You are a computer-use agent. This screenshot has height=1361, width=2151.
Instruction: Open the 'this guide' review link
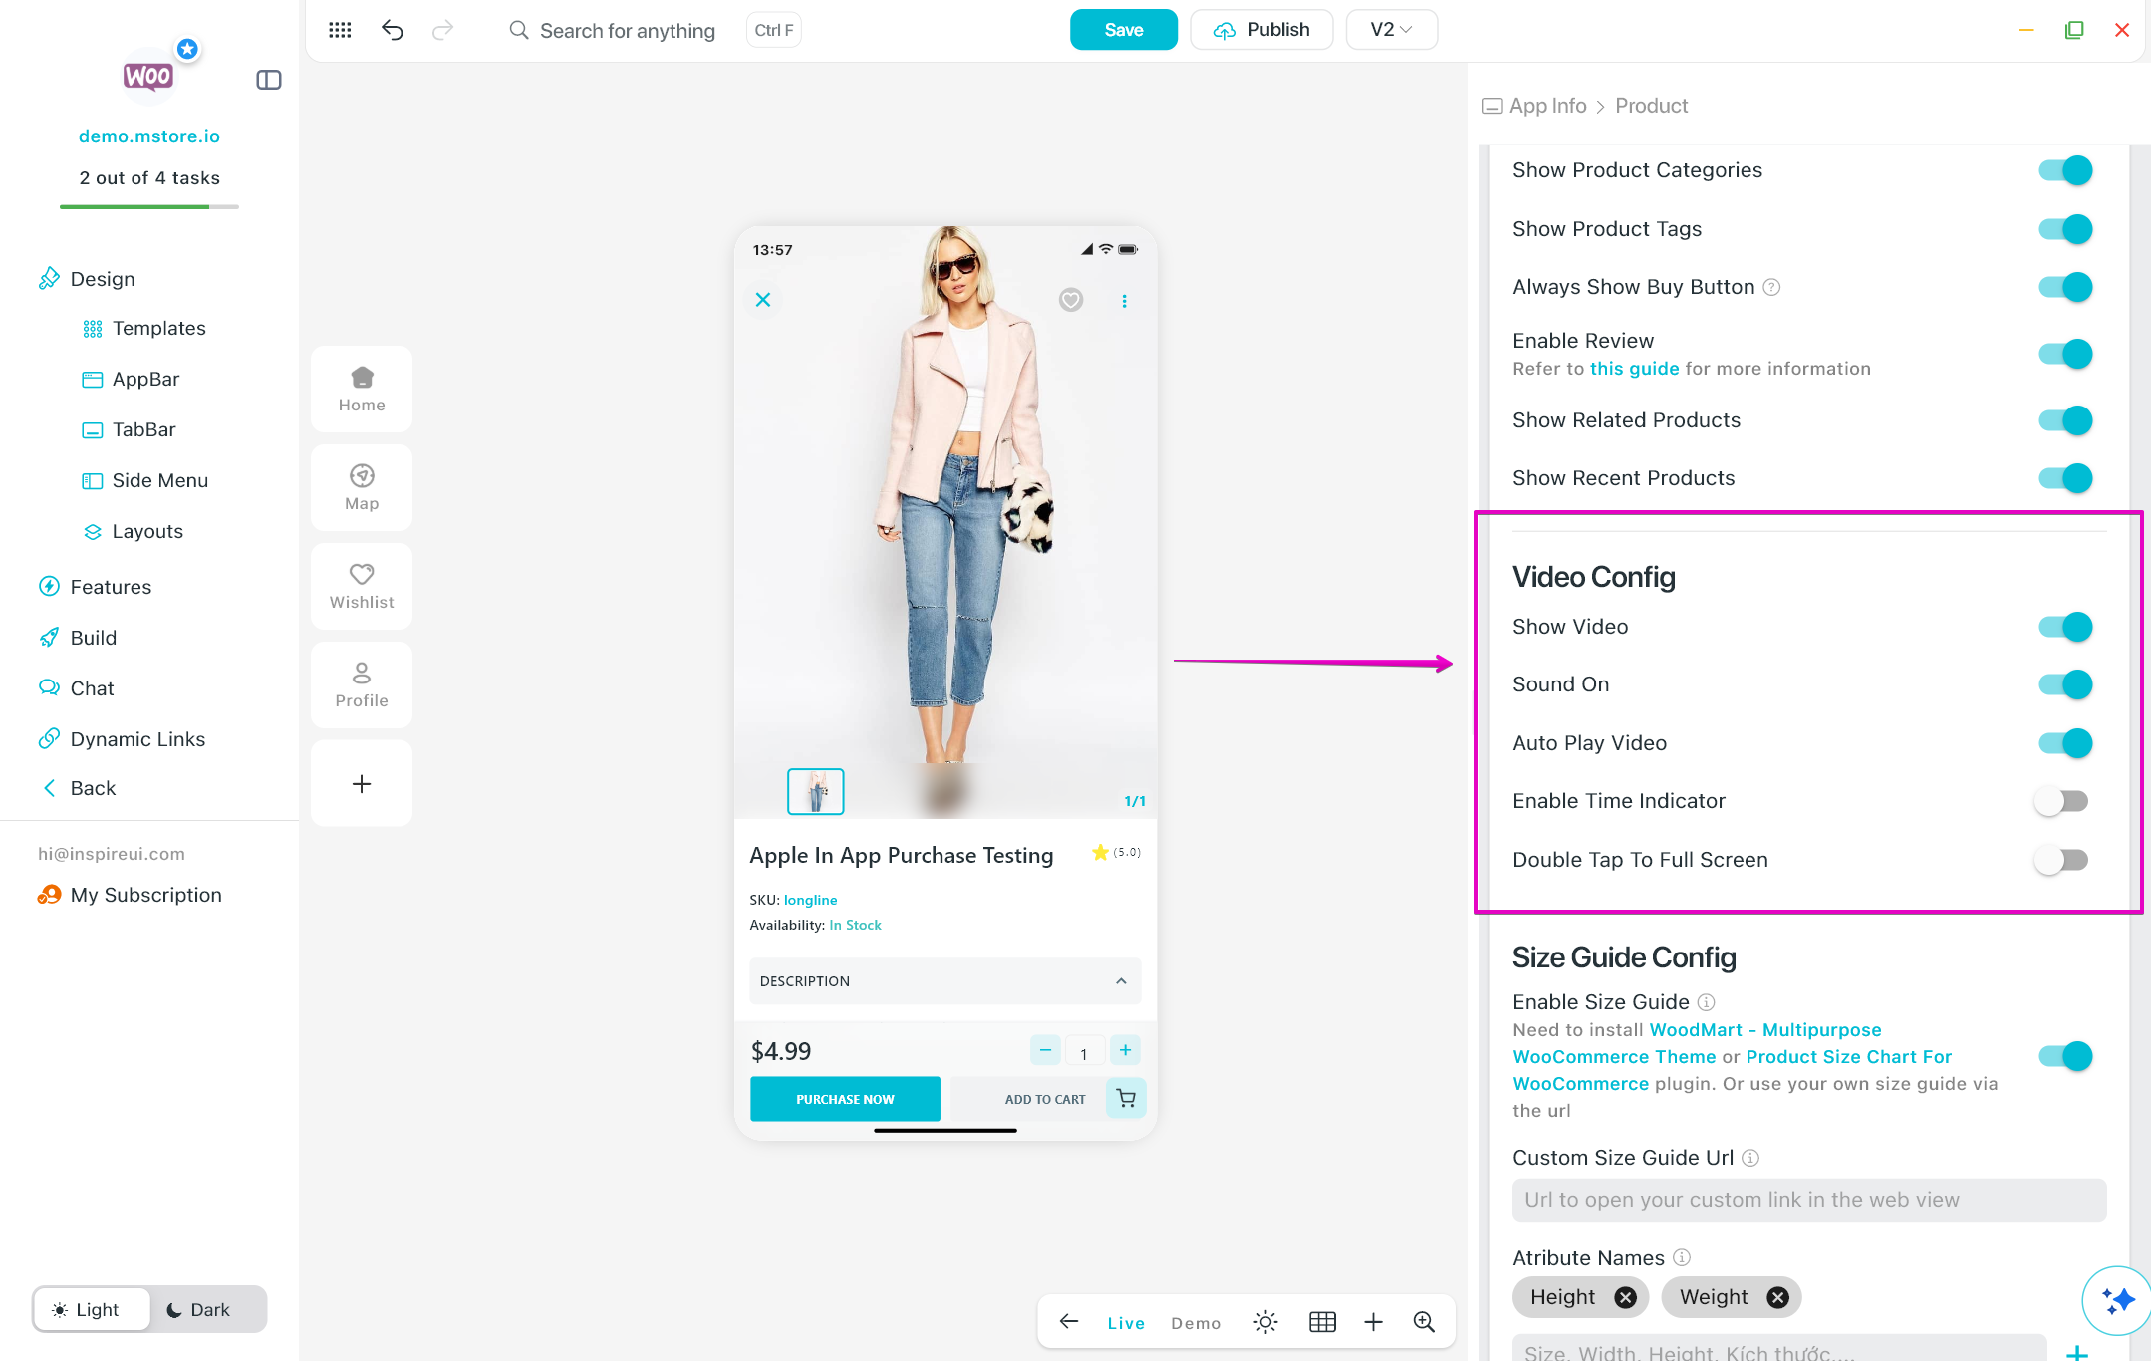point(1634,369)
